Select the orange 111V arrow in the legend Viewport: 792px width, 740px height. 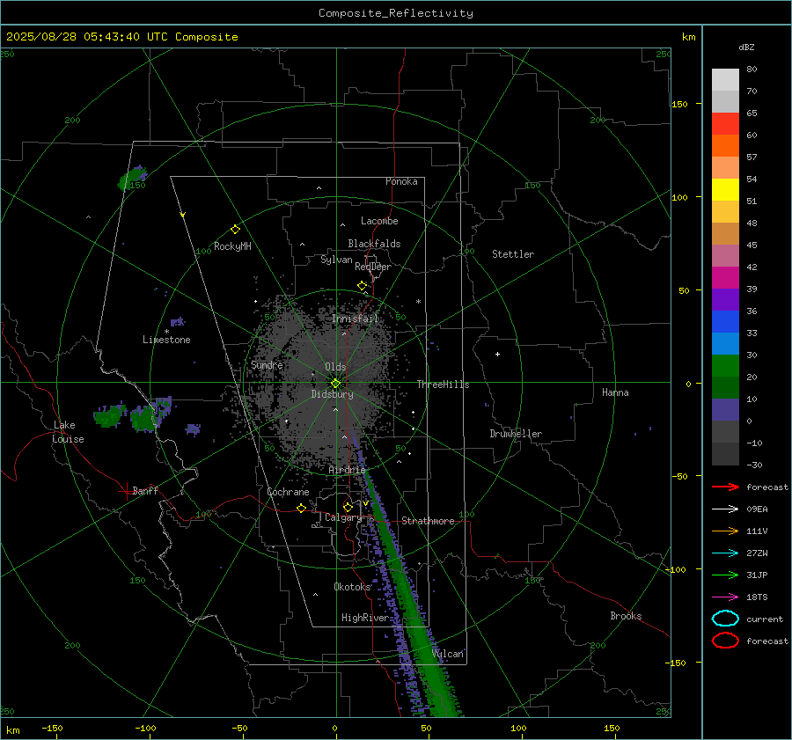point(725,531)
